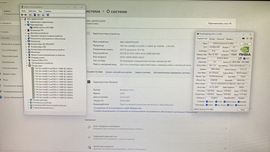270x152 pixels.
Task: Open the Вид menu
Action: click(x=40, y=11)
